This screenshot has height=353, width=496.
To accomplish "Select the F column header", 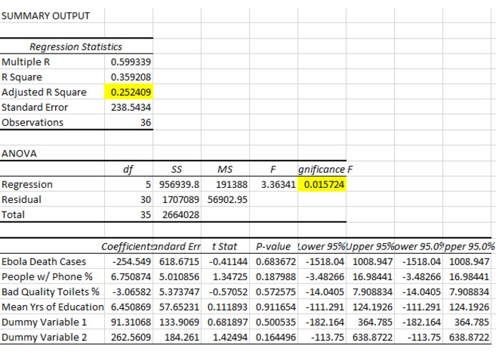I will [x=273, y=169].
